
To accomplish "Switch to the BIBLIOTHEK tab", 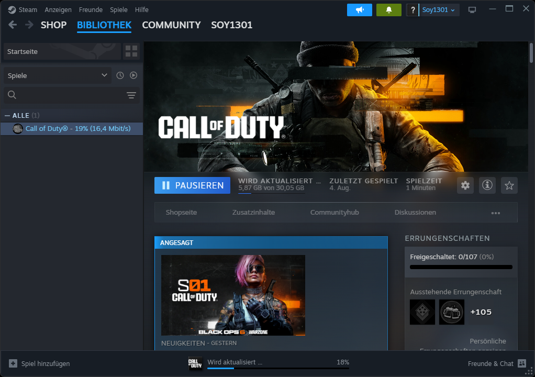I will pyautogui.click(x=104, y=25).
